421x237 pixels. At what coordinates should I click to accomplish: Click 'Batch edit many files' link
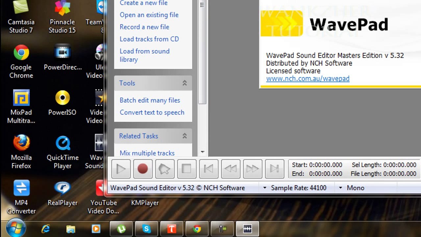(x=150, y=100)
